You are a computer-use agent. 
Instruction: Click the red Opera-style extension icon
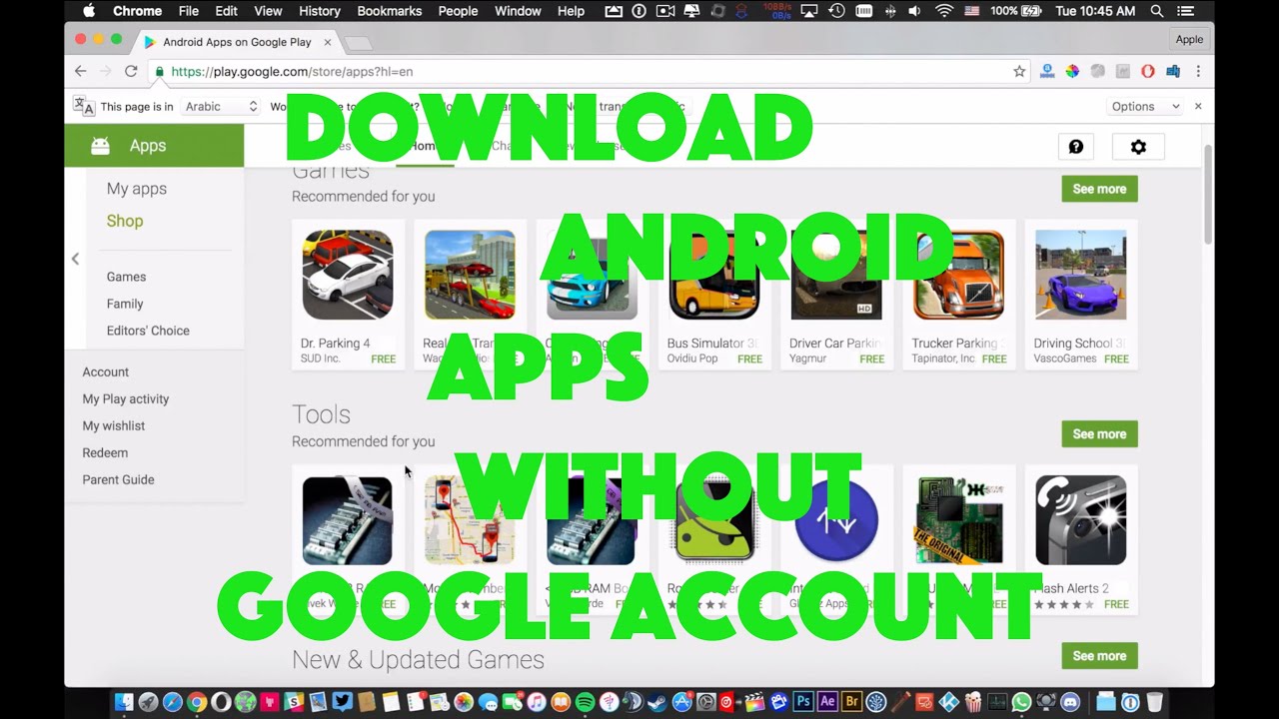point(1148,71)
